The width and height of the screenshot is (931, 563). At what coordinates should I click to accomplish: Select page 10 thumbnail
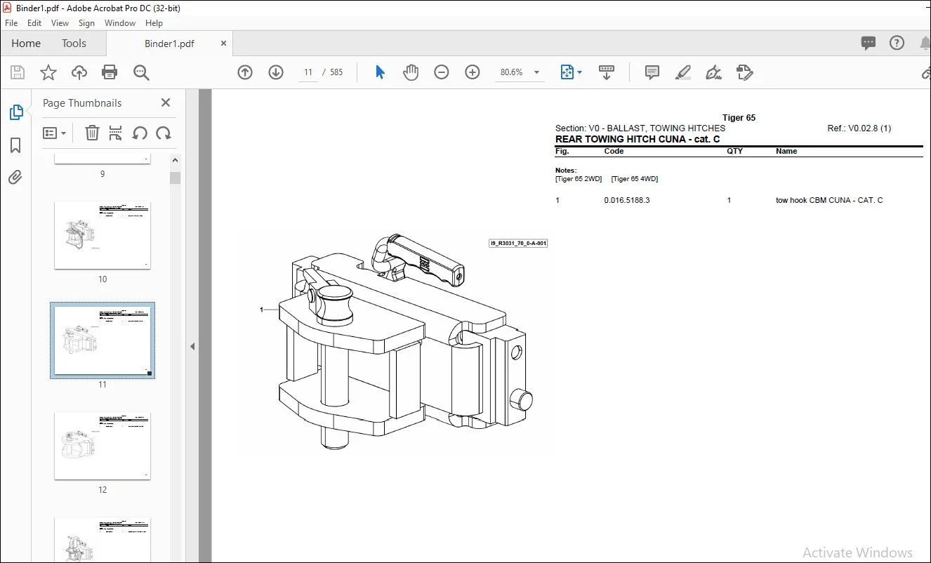pyautogui.click(x=103, y=235)
